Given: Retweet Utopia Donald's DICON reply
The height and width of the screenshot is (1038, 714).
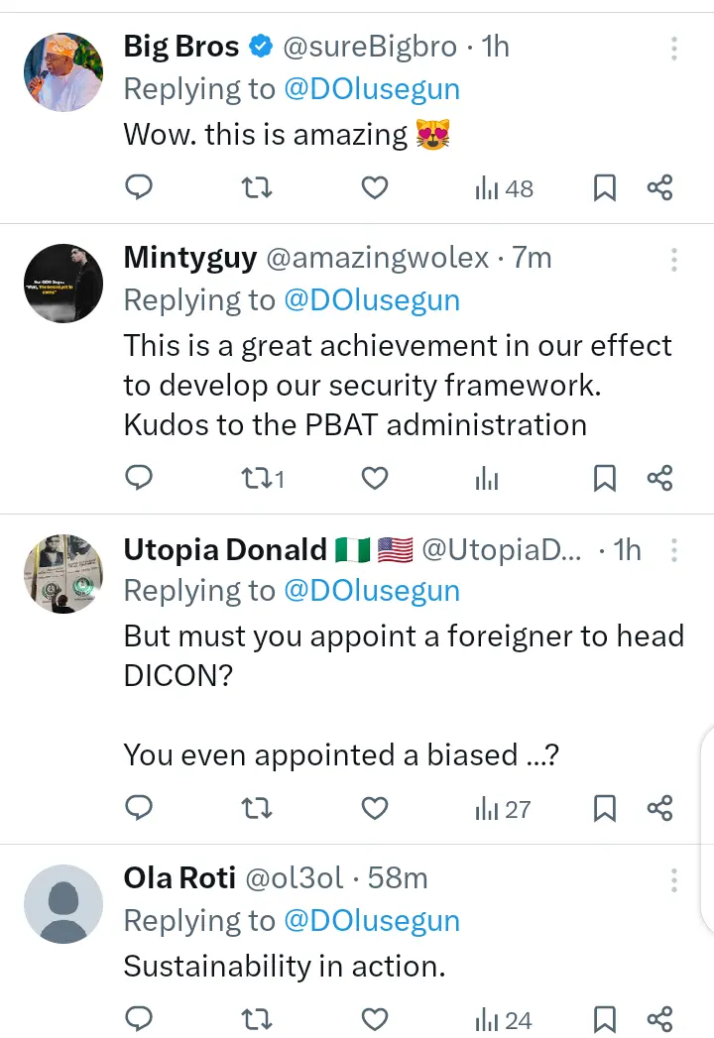Looking at the screenshot, I should point(257,809).
